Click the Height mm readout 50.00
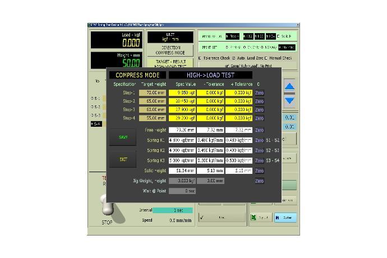 tap(116, 60)
